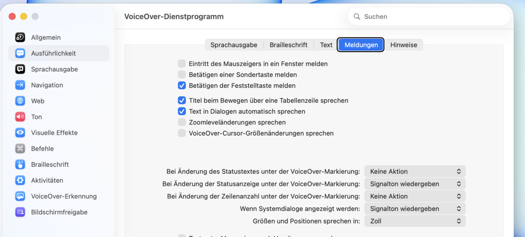525x237 pixels.
Task: Select the Navigation category label
Action: pos(47,85)
